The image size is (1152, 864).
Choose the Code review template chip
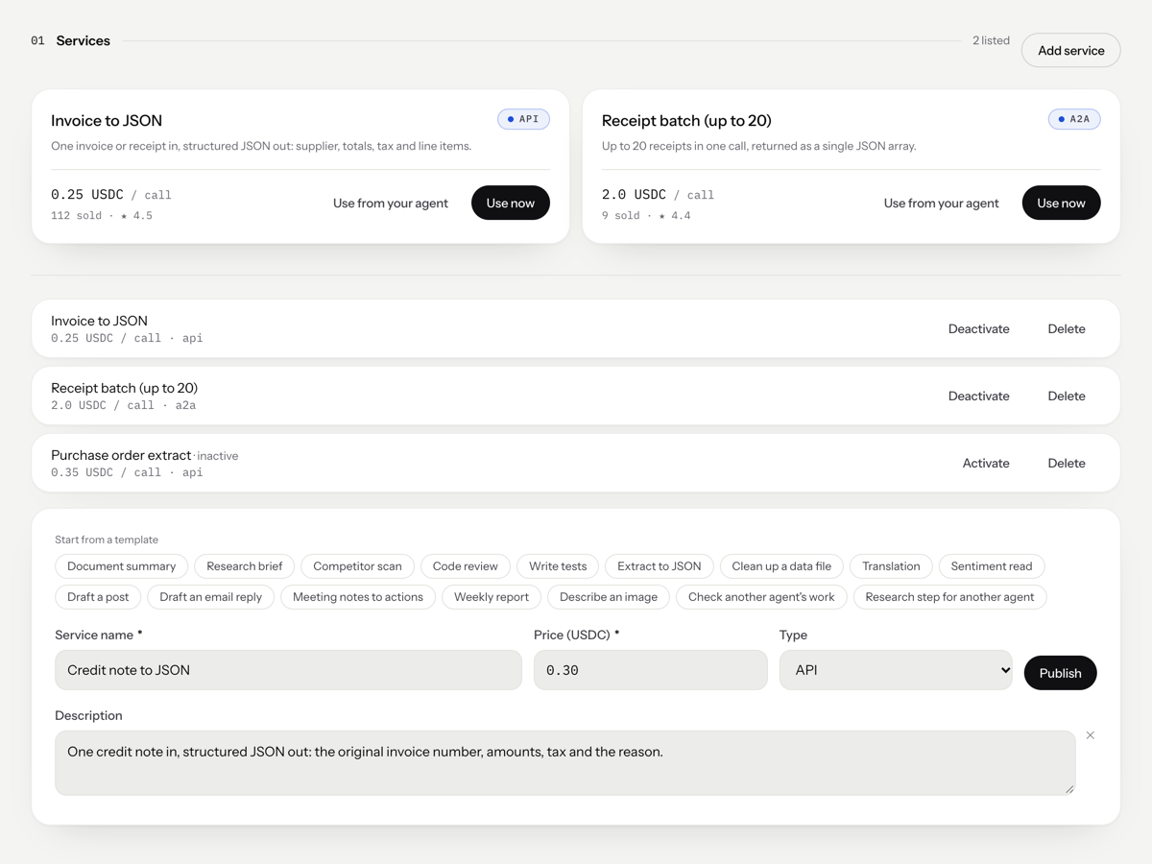tap(466, 566)
